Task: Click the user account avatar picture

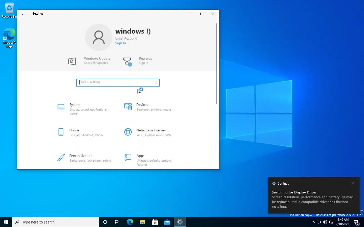Action: click(99, 37)
